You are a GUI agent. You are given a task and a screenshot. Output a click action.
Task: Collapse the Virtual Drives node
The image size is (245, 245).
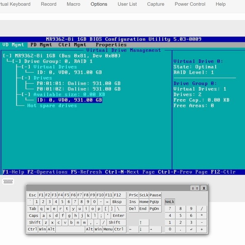pos(26,67)
